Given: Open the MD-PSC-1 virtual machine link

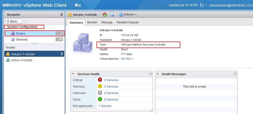Looking at the screenshot, I should click(127, 59).
